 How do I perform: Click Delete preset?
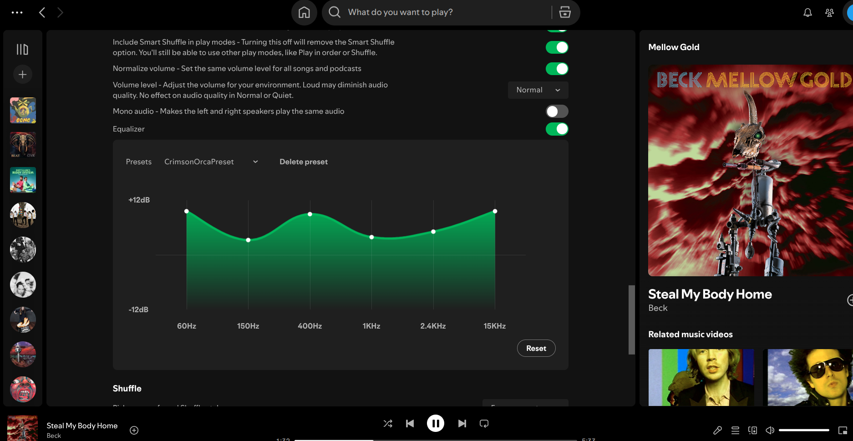[304, 162]
